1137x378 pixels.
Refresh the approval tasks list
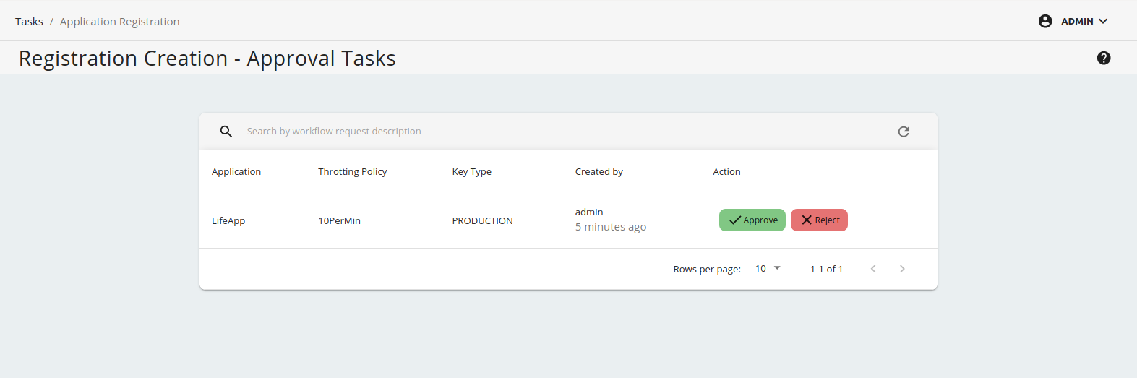tap(904, 132)
